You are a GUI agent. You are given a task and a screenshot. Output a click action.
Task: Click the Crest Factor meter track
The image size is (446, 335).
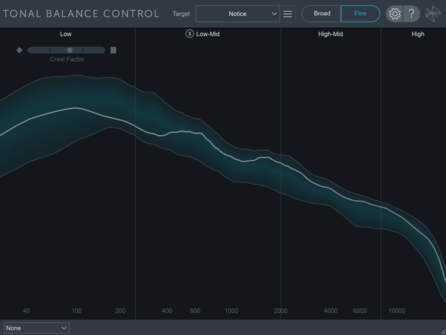pyautogui.click(x=66, y=50)
